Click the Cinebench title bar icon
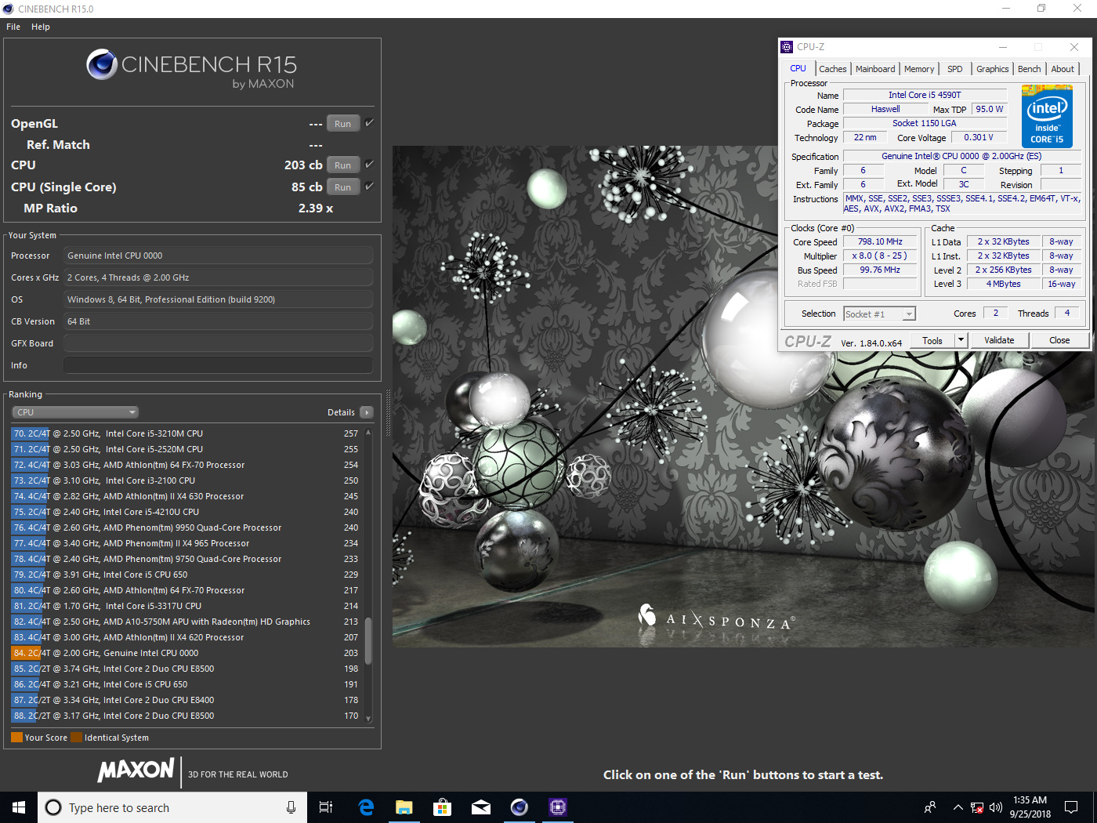Screen dimensions: 1097x823 click(9, 9)
